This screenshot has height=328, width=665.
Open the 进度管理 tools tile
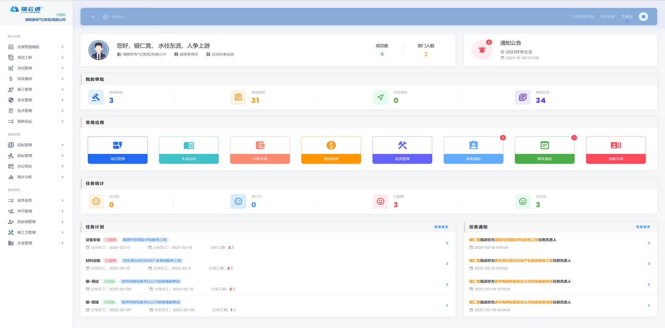[x=402, y=150]
